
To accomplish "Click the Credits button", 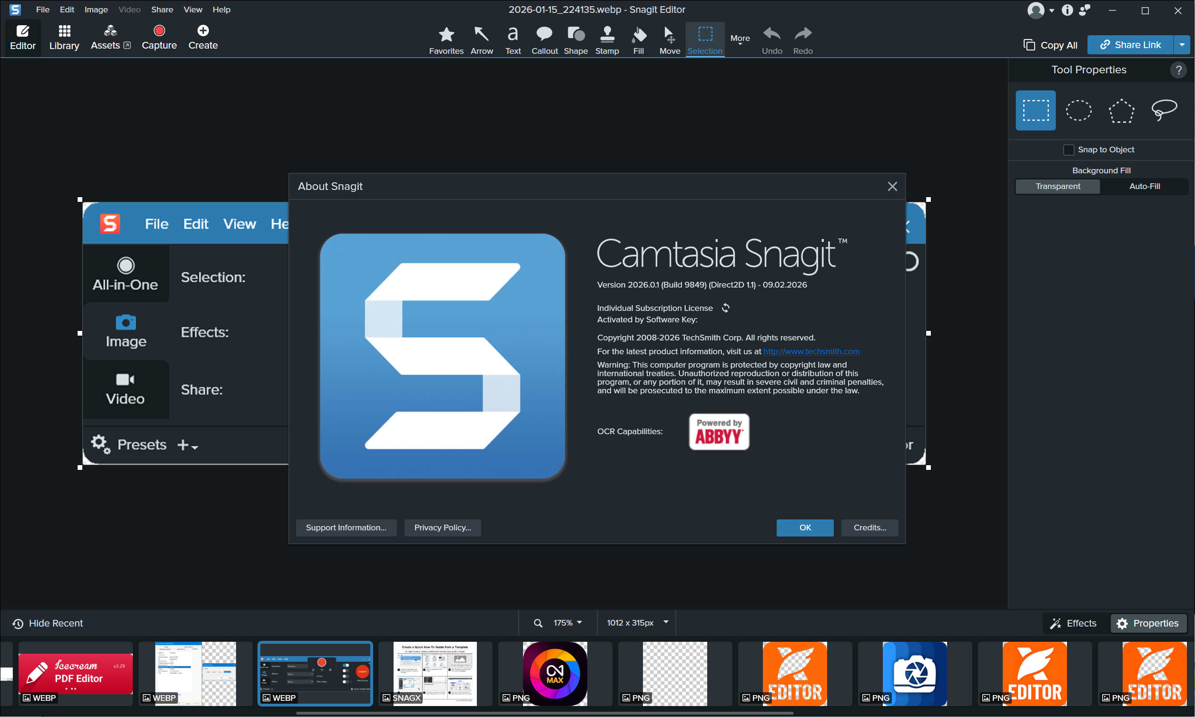I will point(869,528).
